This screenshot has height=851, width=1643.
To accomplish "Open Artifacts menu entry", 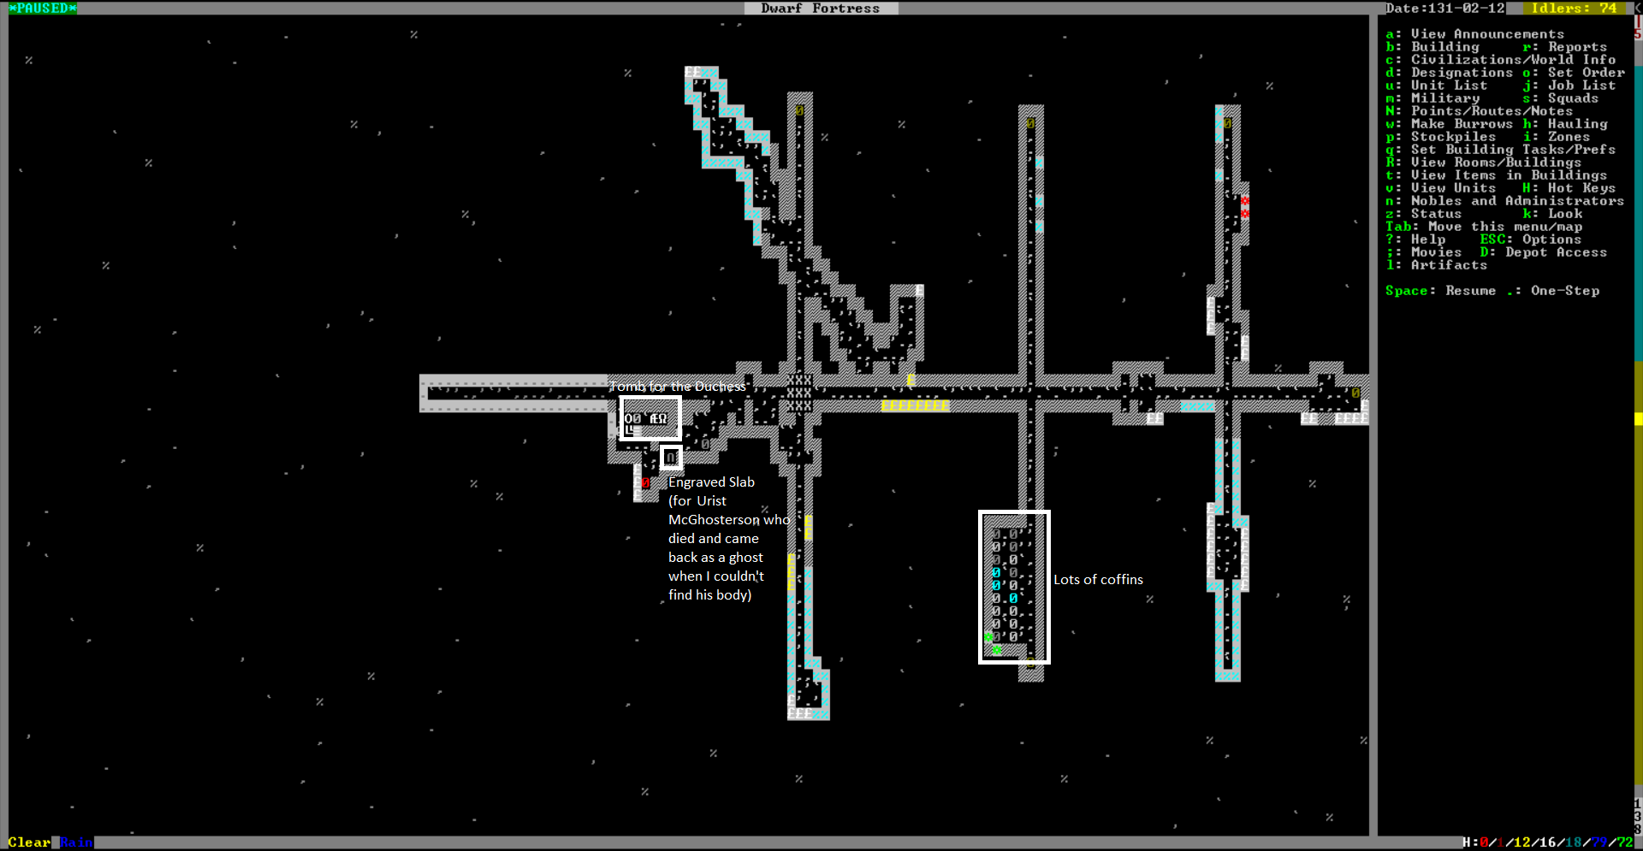I will click(1436, 265).
